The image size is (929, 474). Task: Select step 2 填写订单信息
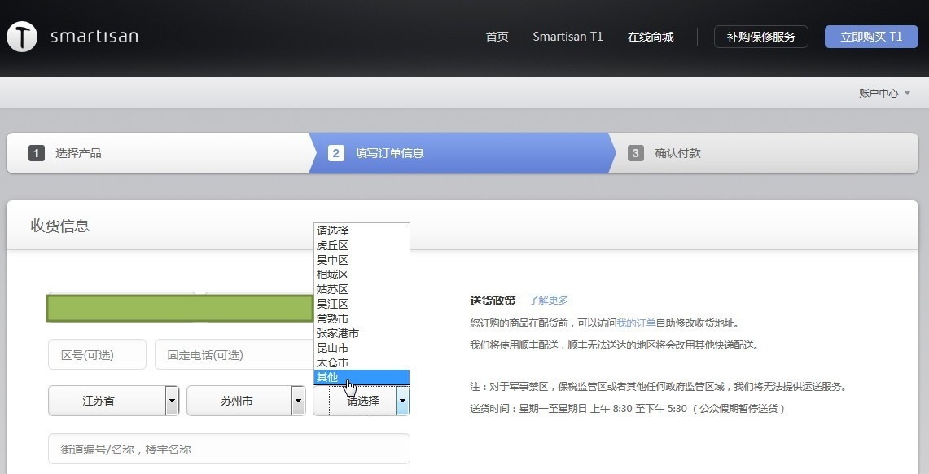(462, 153)
